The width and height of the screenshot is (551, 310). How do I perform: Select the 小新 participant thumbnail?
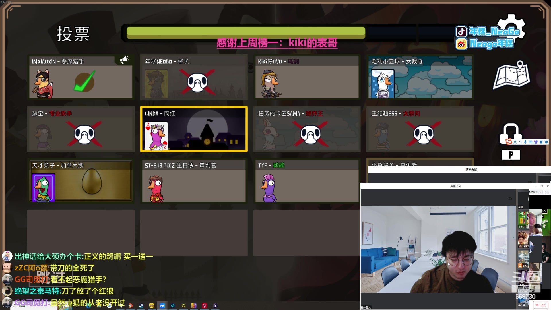tap(523, 259)
